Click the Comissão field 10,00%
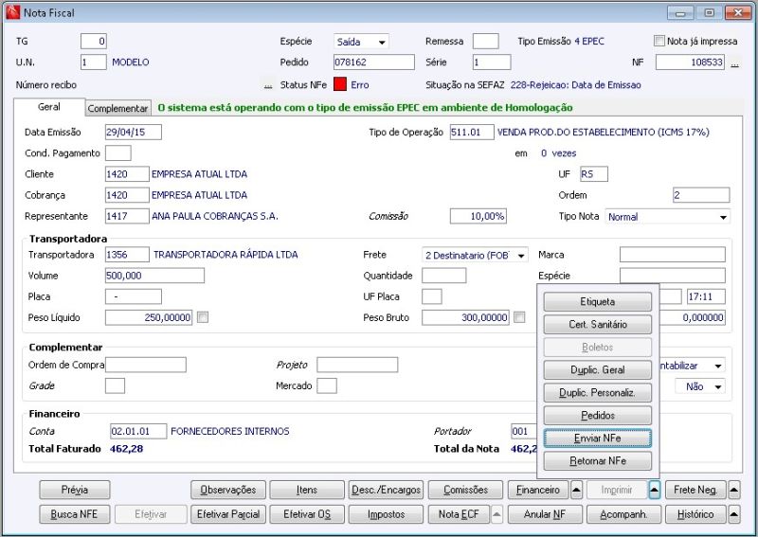Viewport: 758px width, 537px height. coord(478,216)
